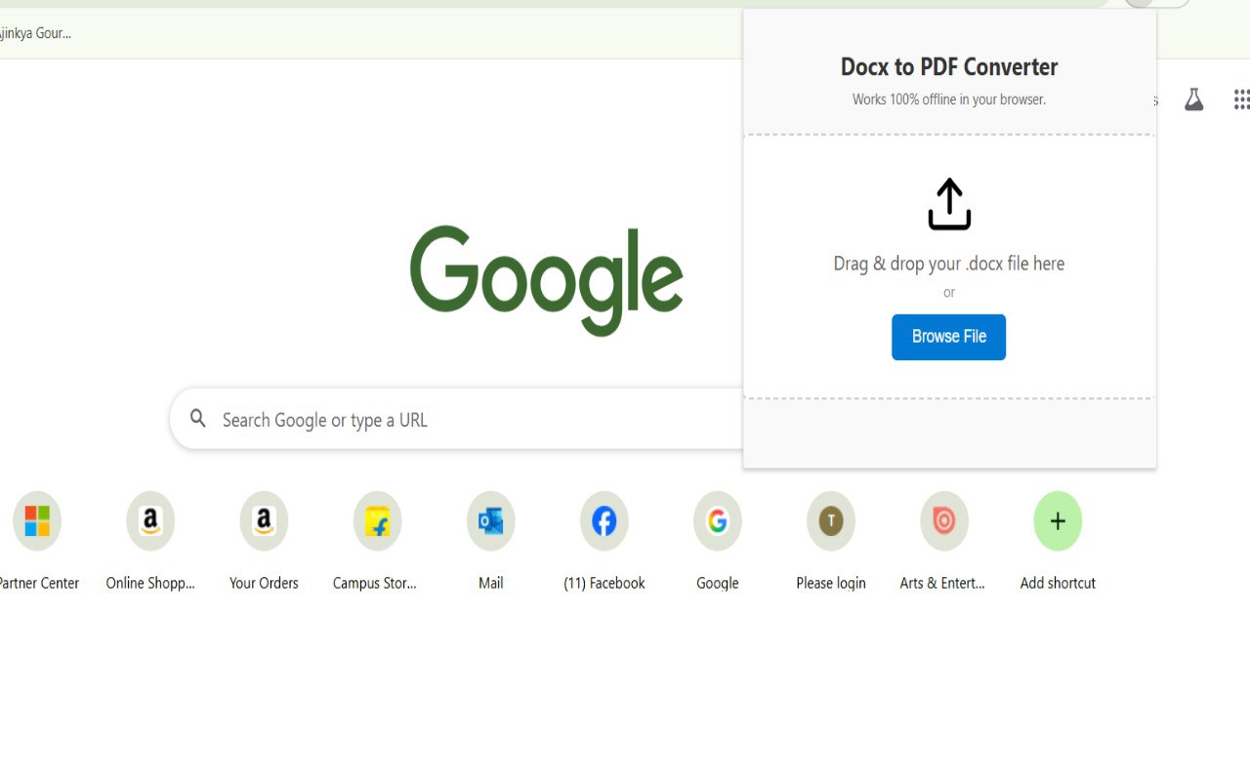This screenshot has height=781, width=1250.
Task: Open the (11) Facebook shortcut
Action: pos(604,521)
